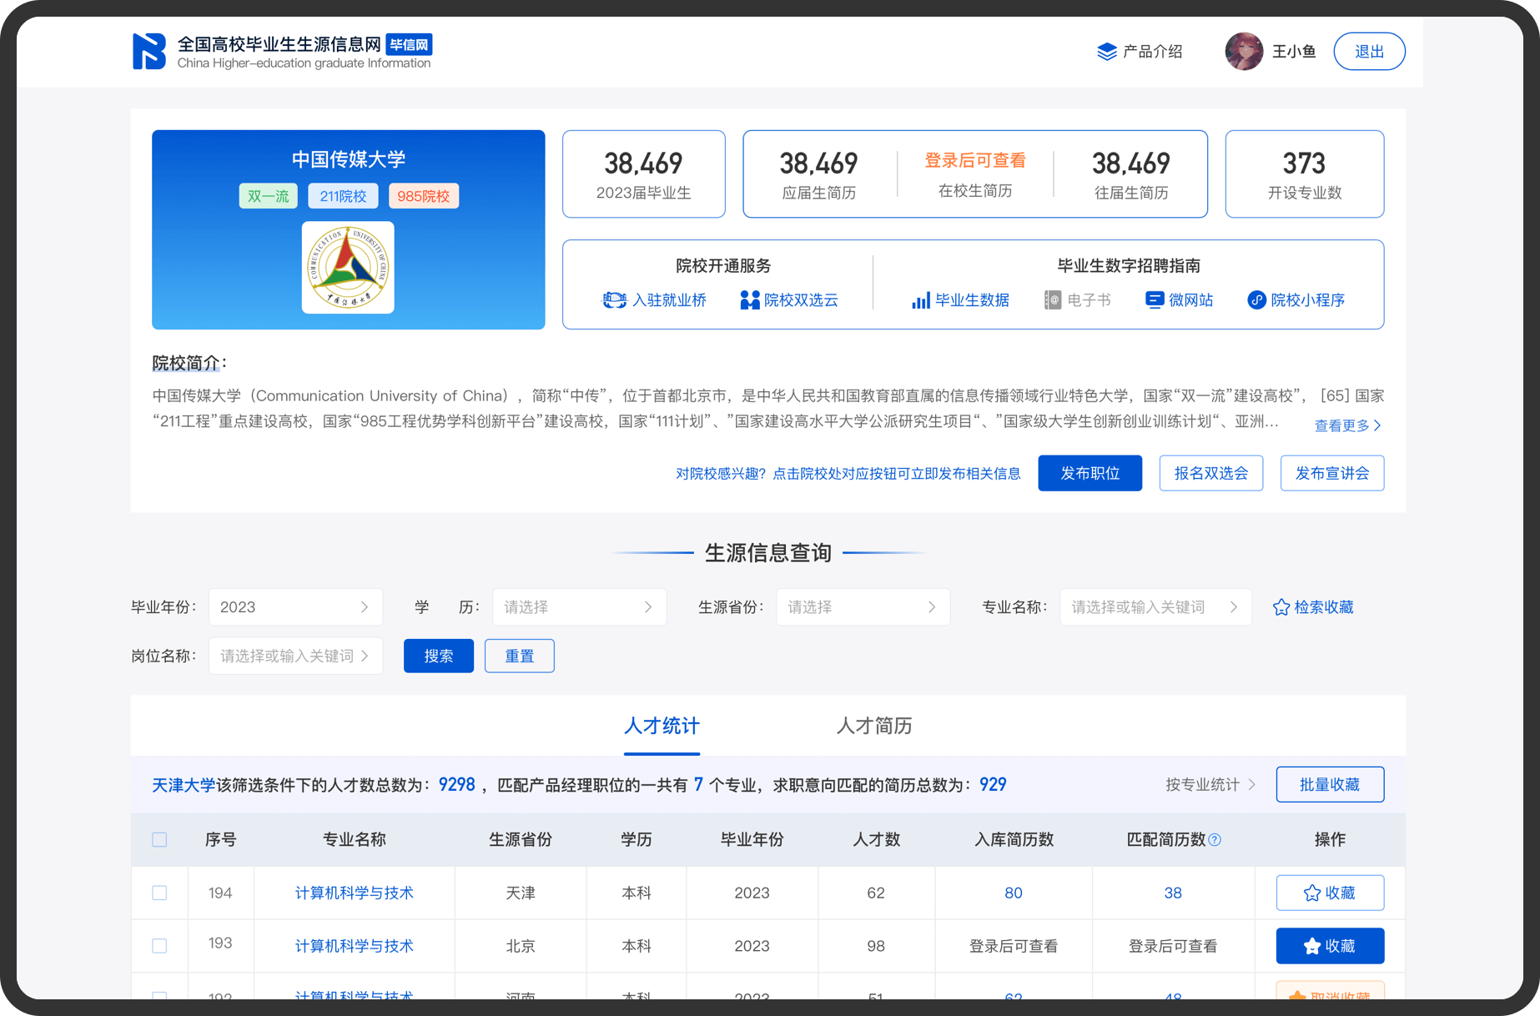Click the 发布宣讲会 button
The height and width of the screenshot is (1016, 1540).
coord(1331,474)
